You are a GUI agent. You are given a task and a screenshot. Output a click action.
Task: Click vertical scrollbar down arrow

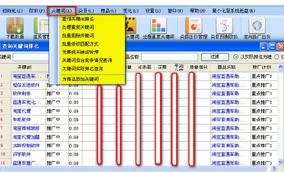(x=280, y=162)
